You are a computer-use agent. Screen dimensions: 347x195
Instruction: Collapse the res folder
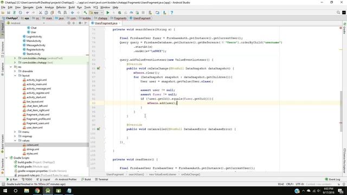click(x=11, y=67)
